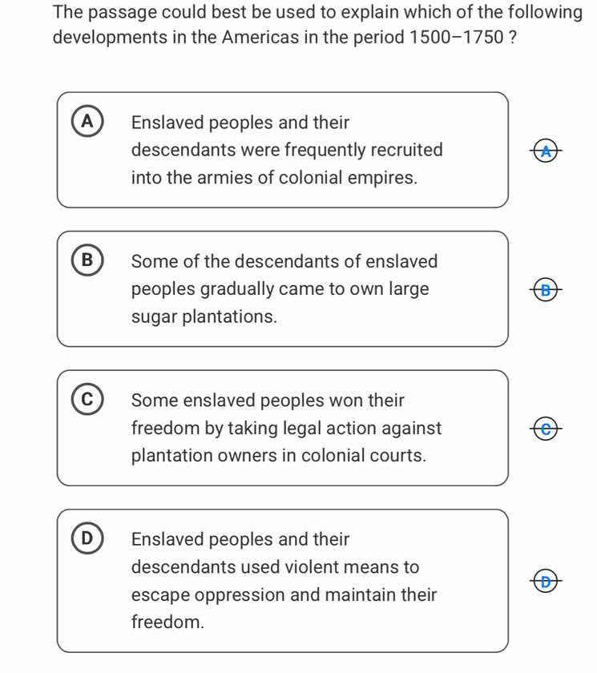597x673 pixels.
Task: Eliminate answer choice C via its strikethrough icon
Action: [x=544, y=429]
